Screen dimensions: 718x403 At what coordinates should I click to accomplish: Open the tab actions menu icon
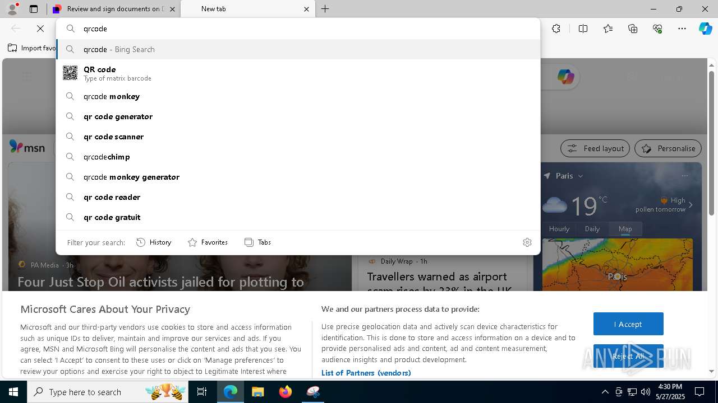(34, 9)
